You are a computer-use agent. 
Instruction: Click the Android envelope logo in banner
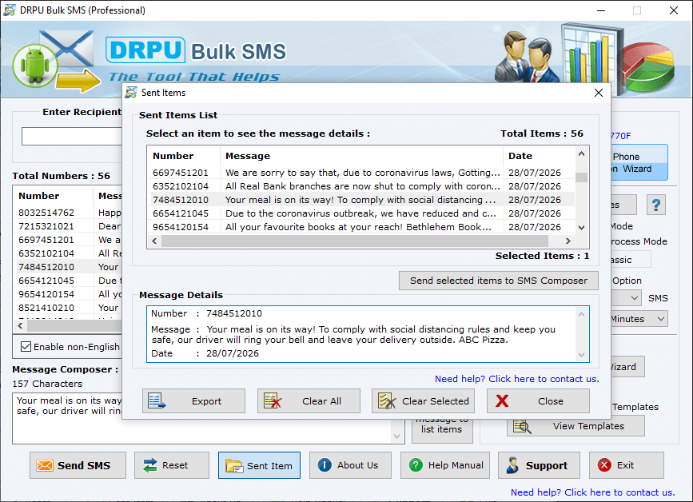pos(56,61)
